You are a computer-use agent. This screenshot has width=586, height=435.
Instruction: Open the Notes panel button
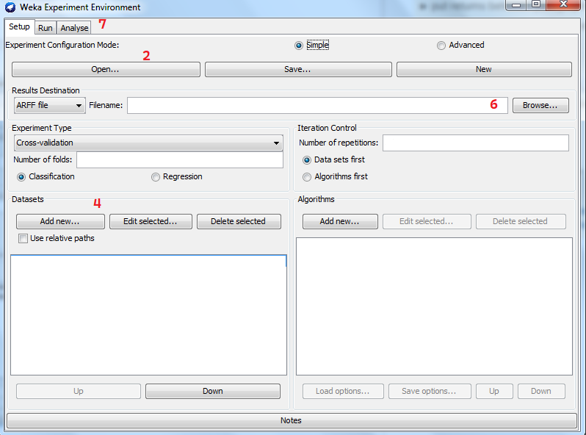click(292, 420)
